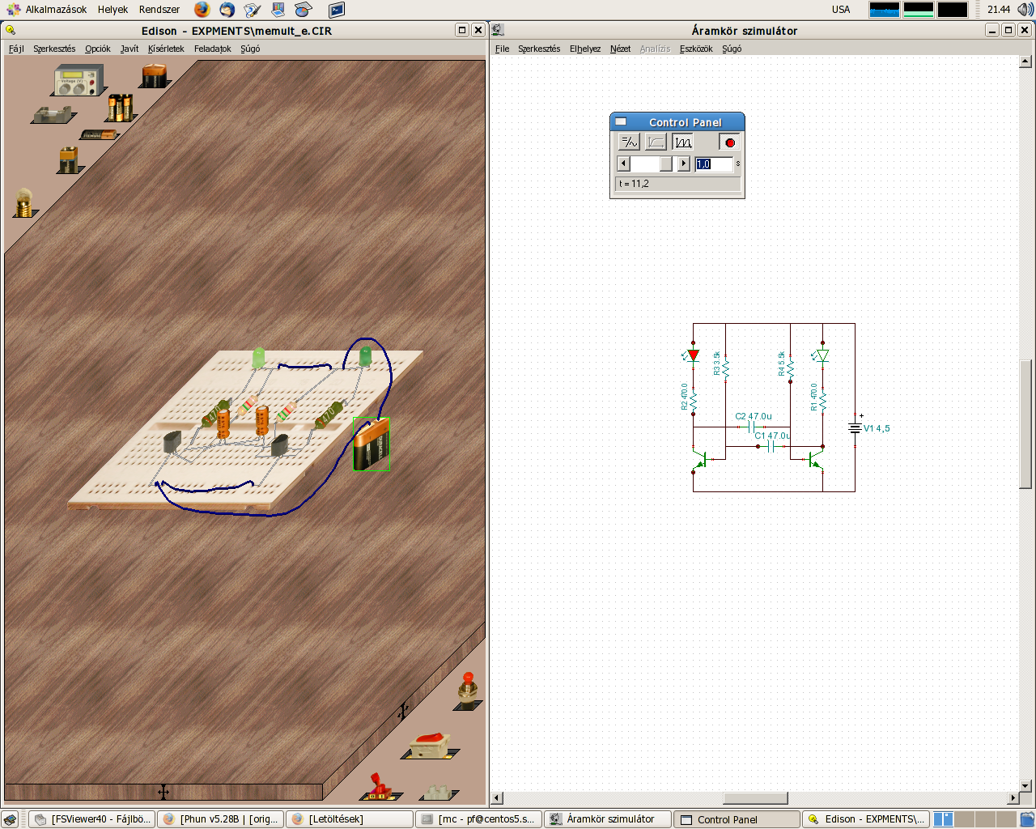Click the DC/AC analysis mode icon
The width and height of the screenshot is (1036, 829).
[x=629, y=142]
